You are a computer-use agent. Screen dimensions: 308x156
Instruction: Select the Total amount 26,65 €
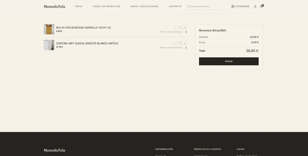pyautogui.click(x=252, y=51)
